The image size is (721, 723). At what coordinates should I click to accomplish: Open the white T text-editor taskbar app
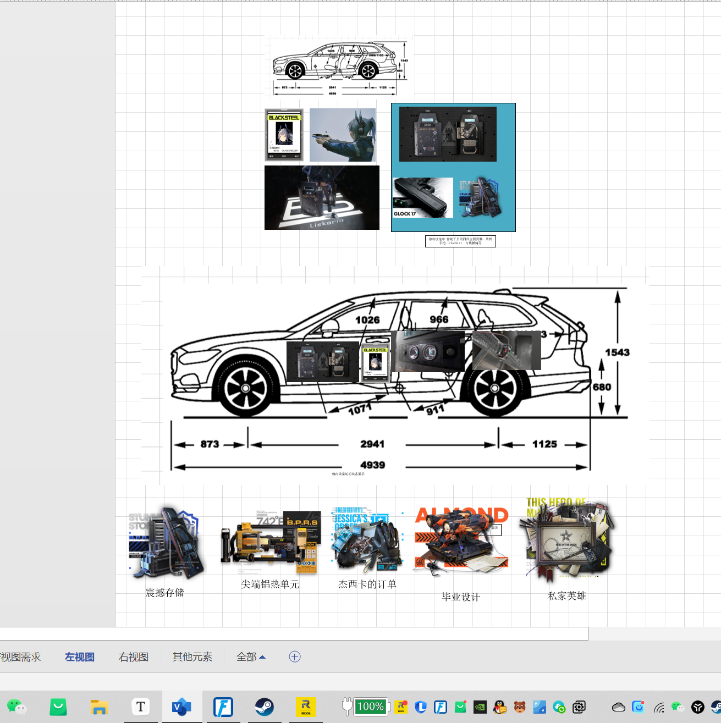tap(141, 707)
